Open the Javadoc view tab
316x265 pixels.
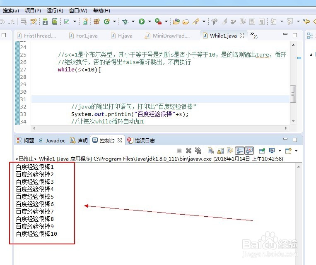(x=52, y=140)
